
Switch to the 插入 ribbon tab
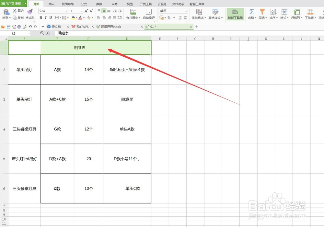pos(52,4)
